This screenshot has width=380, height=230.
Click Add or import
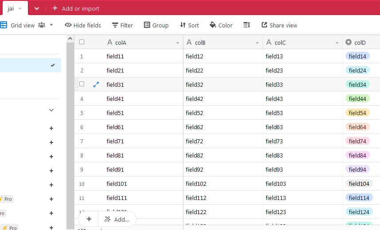point(76,8)
